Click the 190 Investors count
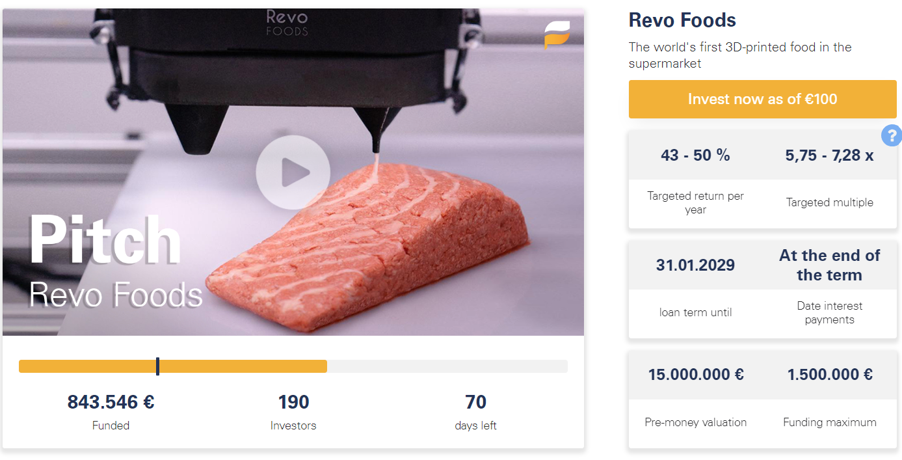This screenshot has width=902, height=460. [x=293, y=402]
